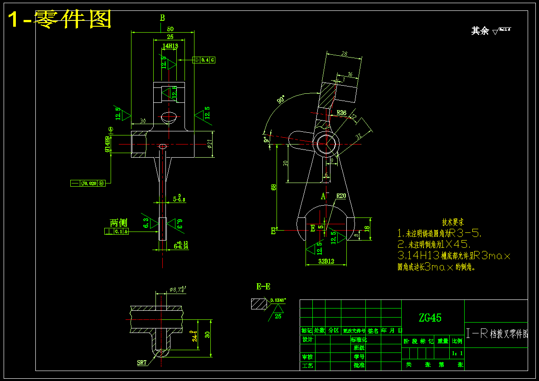Select the "28" dimension on the angled arm

(x=345, y=53)
